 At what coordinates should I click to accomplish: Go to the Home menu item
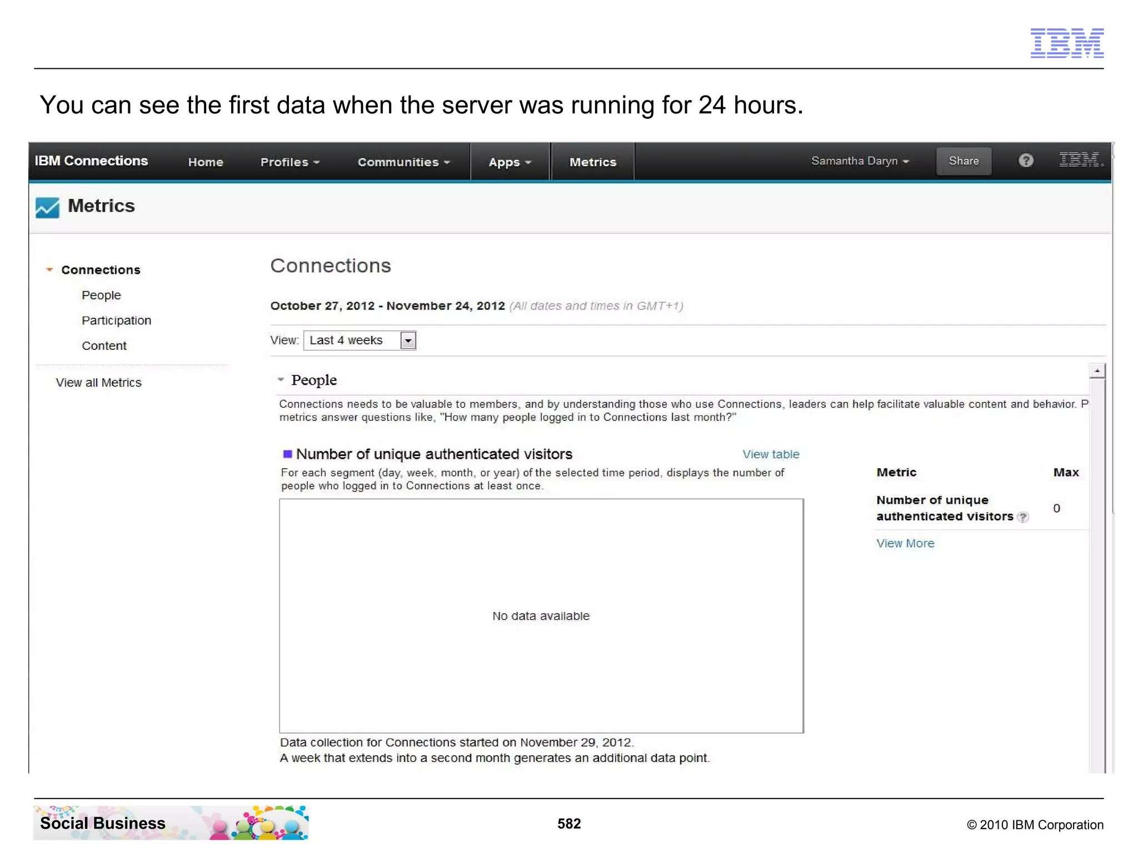pyautogui.click(x=206, y=162)
